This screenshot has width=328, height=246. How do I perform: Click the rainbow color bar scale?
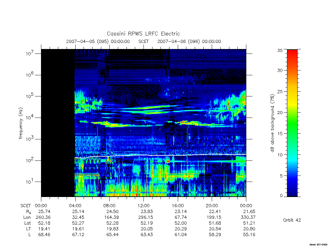pyautogui.click(x=292, y=123)
